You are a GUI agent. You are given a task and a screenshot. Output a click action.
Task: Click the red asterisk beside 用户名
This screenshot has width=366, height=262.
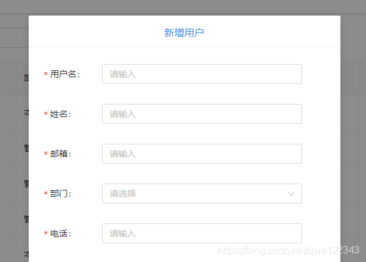pos(46,74)
